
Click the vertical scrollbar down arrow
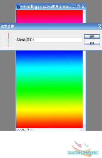(84, 126)
